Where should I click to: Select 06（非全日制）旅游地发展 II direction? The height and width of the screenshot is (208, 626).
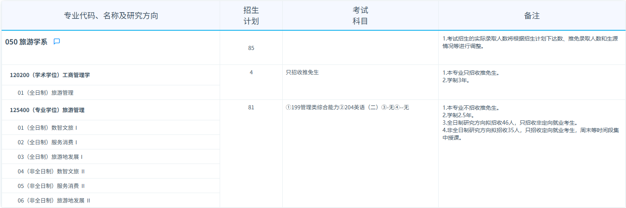(54, 201)
